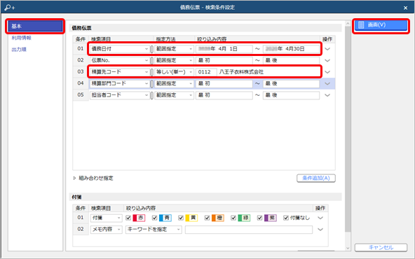Click the 条件追加(A) button
Viewport: 415px width, 259px height.
316,178
